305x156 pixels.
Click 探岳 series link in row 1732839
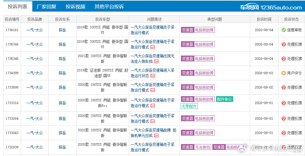62,147
